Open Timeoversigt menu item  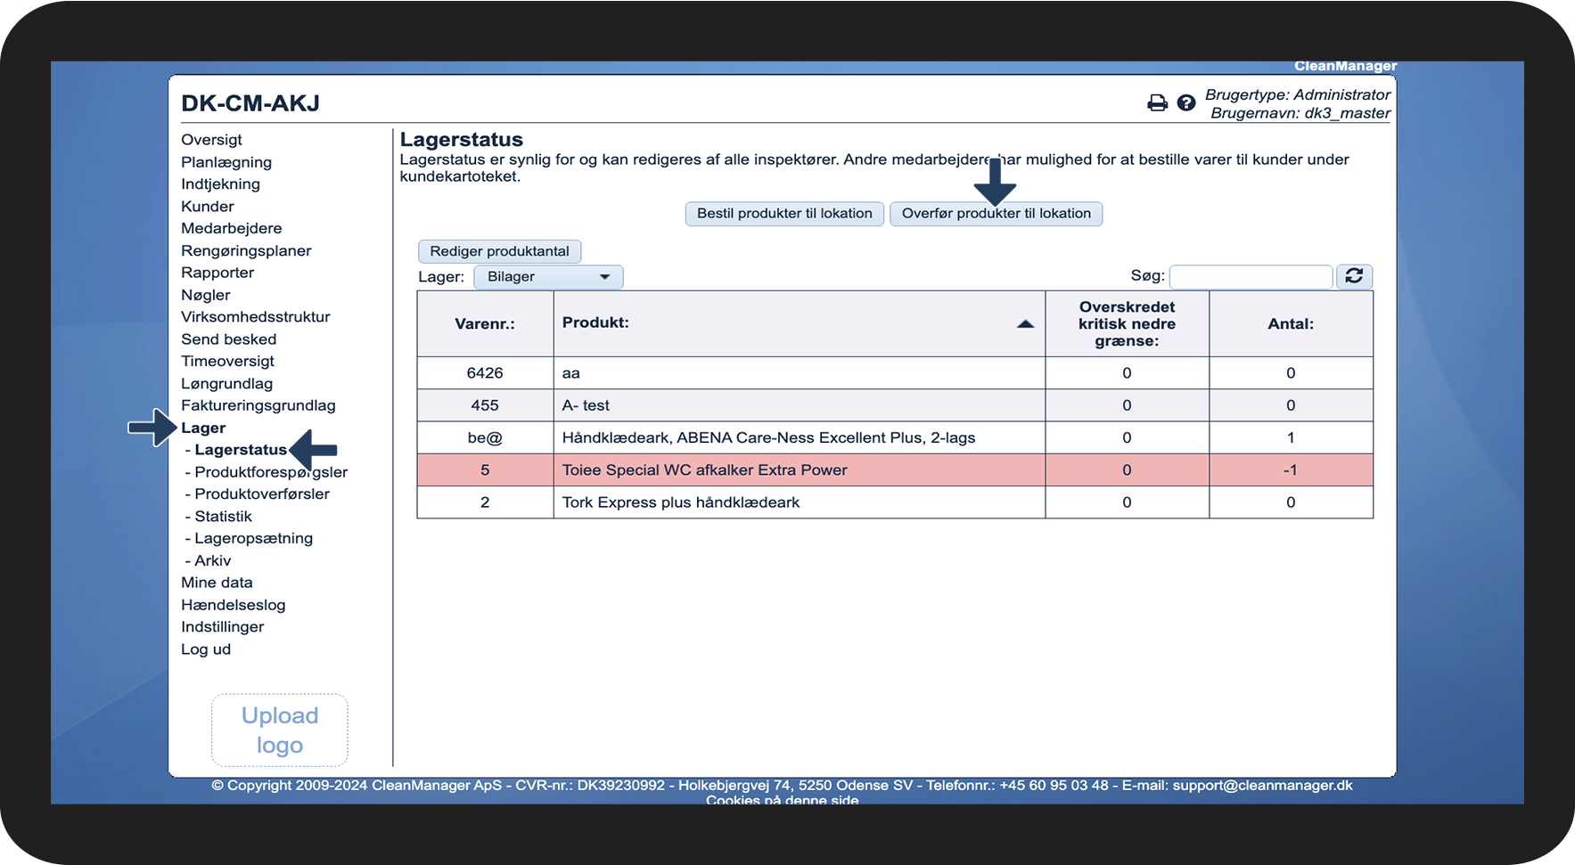coord(227,362)
